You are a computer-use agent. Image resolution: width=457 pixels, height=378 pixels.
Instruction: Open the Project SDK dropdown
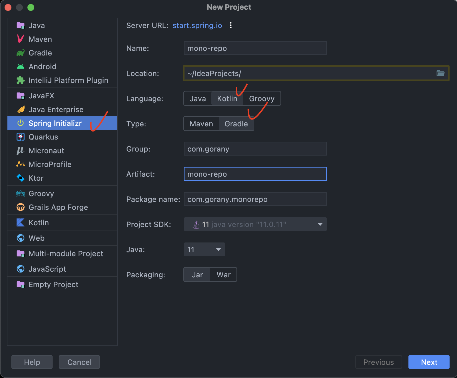pos(255,224)
